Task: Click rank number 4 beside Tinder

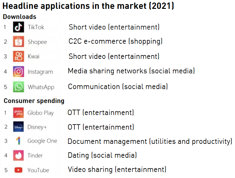Action: click(6, 156)
